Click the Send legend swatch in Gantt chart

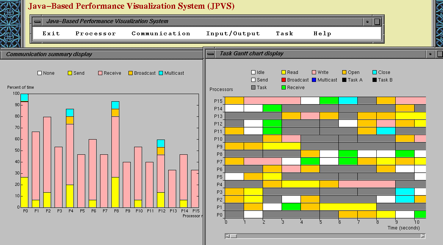pyautogui.click(x=254, y=80)
